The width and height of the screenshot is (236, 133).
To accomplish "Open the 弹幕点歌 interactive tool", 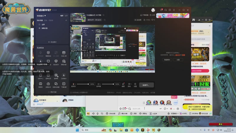I will tap(64, 62).
